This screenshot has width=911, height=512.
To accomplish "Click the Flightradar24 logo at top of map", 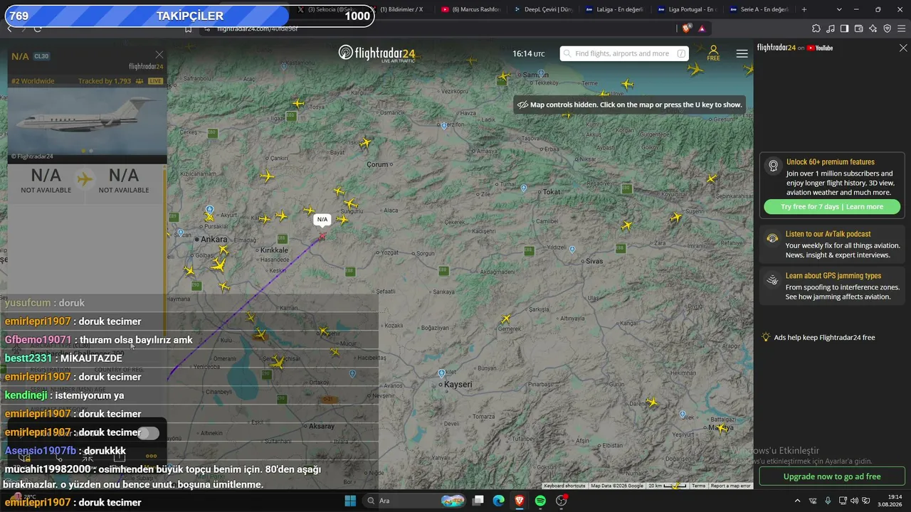I will (376, 53).
